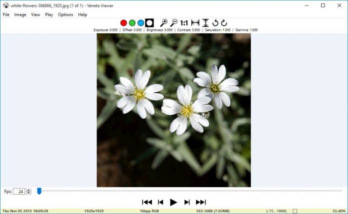Rotate image clockwise
This screenshot has width=348, height=214.
click(x=224, y=23)
